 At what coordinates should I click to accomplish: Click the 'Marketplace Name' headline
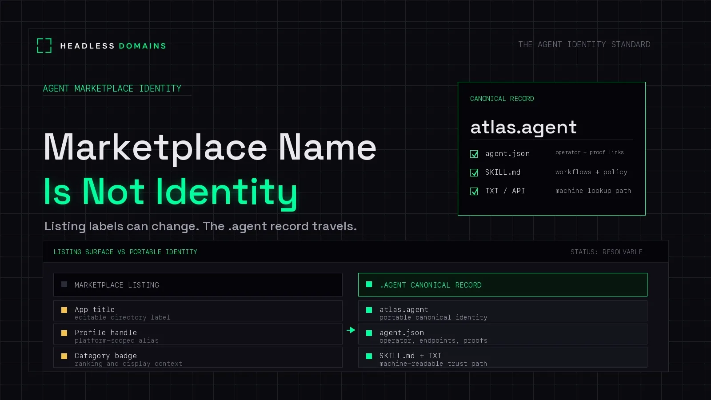pos(210,148)
